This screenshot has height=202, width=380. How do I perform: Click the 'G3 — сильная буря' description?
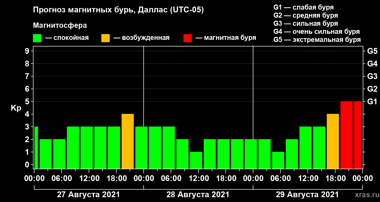point(306,23)
